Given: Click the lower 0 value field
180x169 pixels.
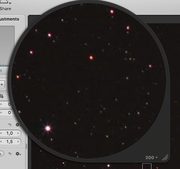Looking at the screenshot, I should [x=7, y=113].
